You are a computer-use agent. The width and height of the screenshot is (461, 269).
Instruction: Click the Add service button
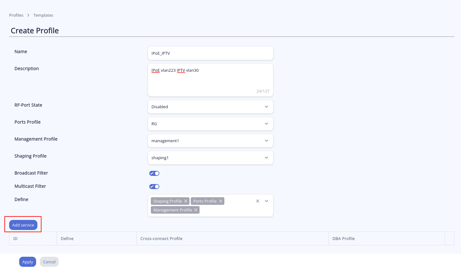[x=23, y=225]
